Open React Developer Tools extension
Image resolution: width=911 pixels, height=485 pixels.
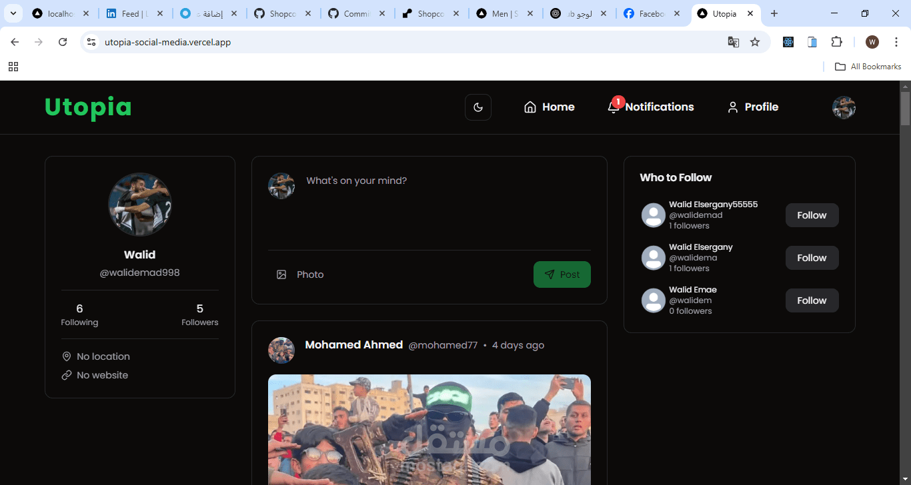coord(788,42)
